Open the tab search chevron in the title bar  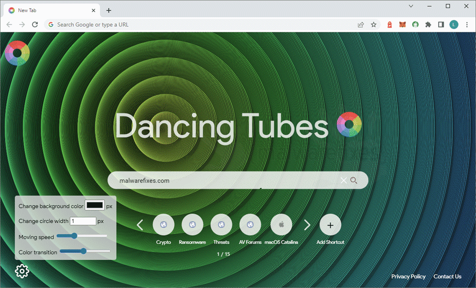pos(411,6)
